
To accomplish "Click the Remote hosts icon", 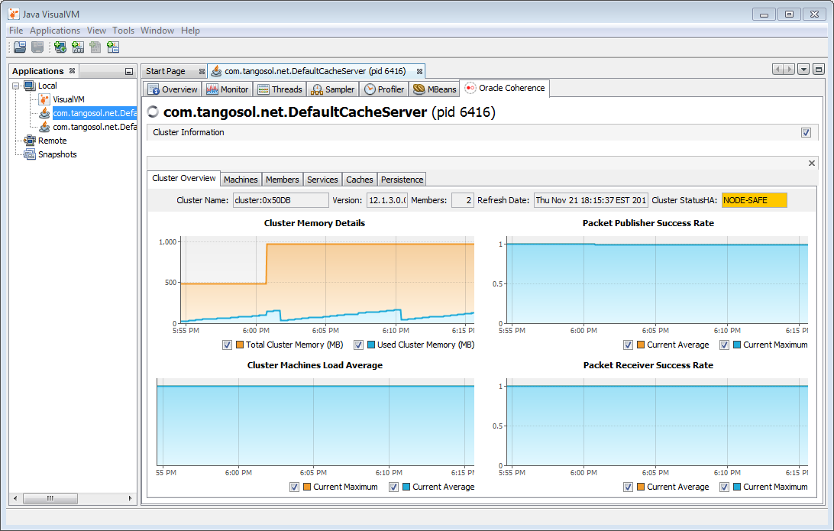I will 30,141.
